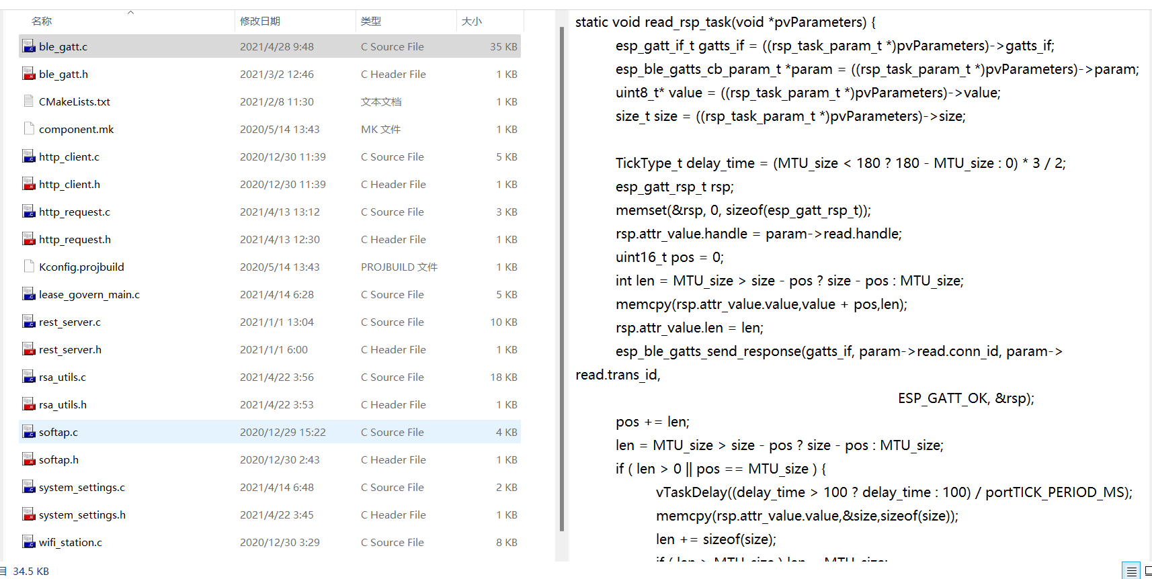This screenshot has width=1152, height=579.
Task: Select file name http_client.c
Action: pyautogui.click(x=69, y=157)
